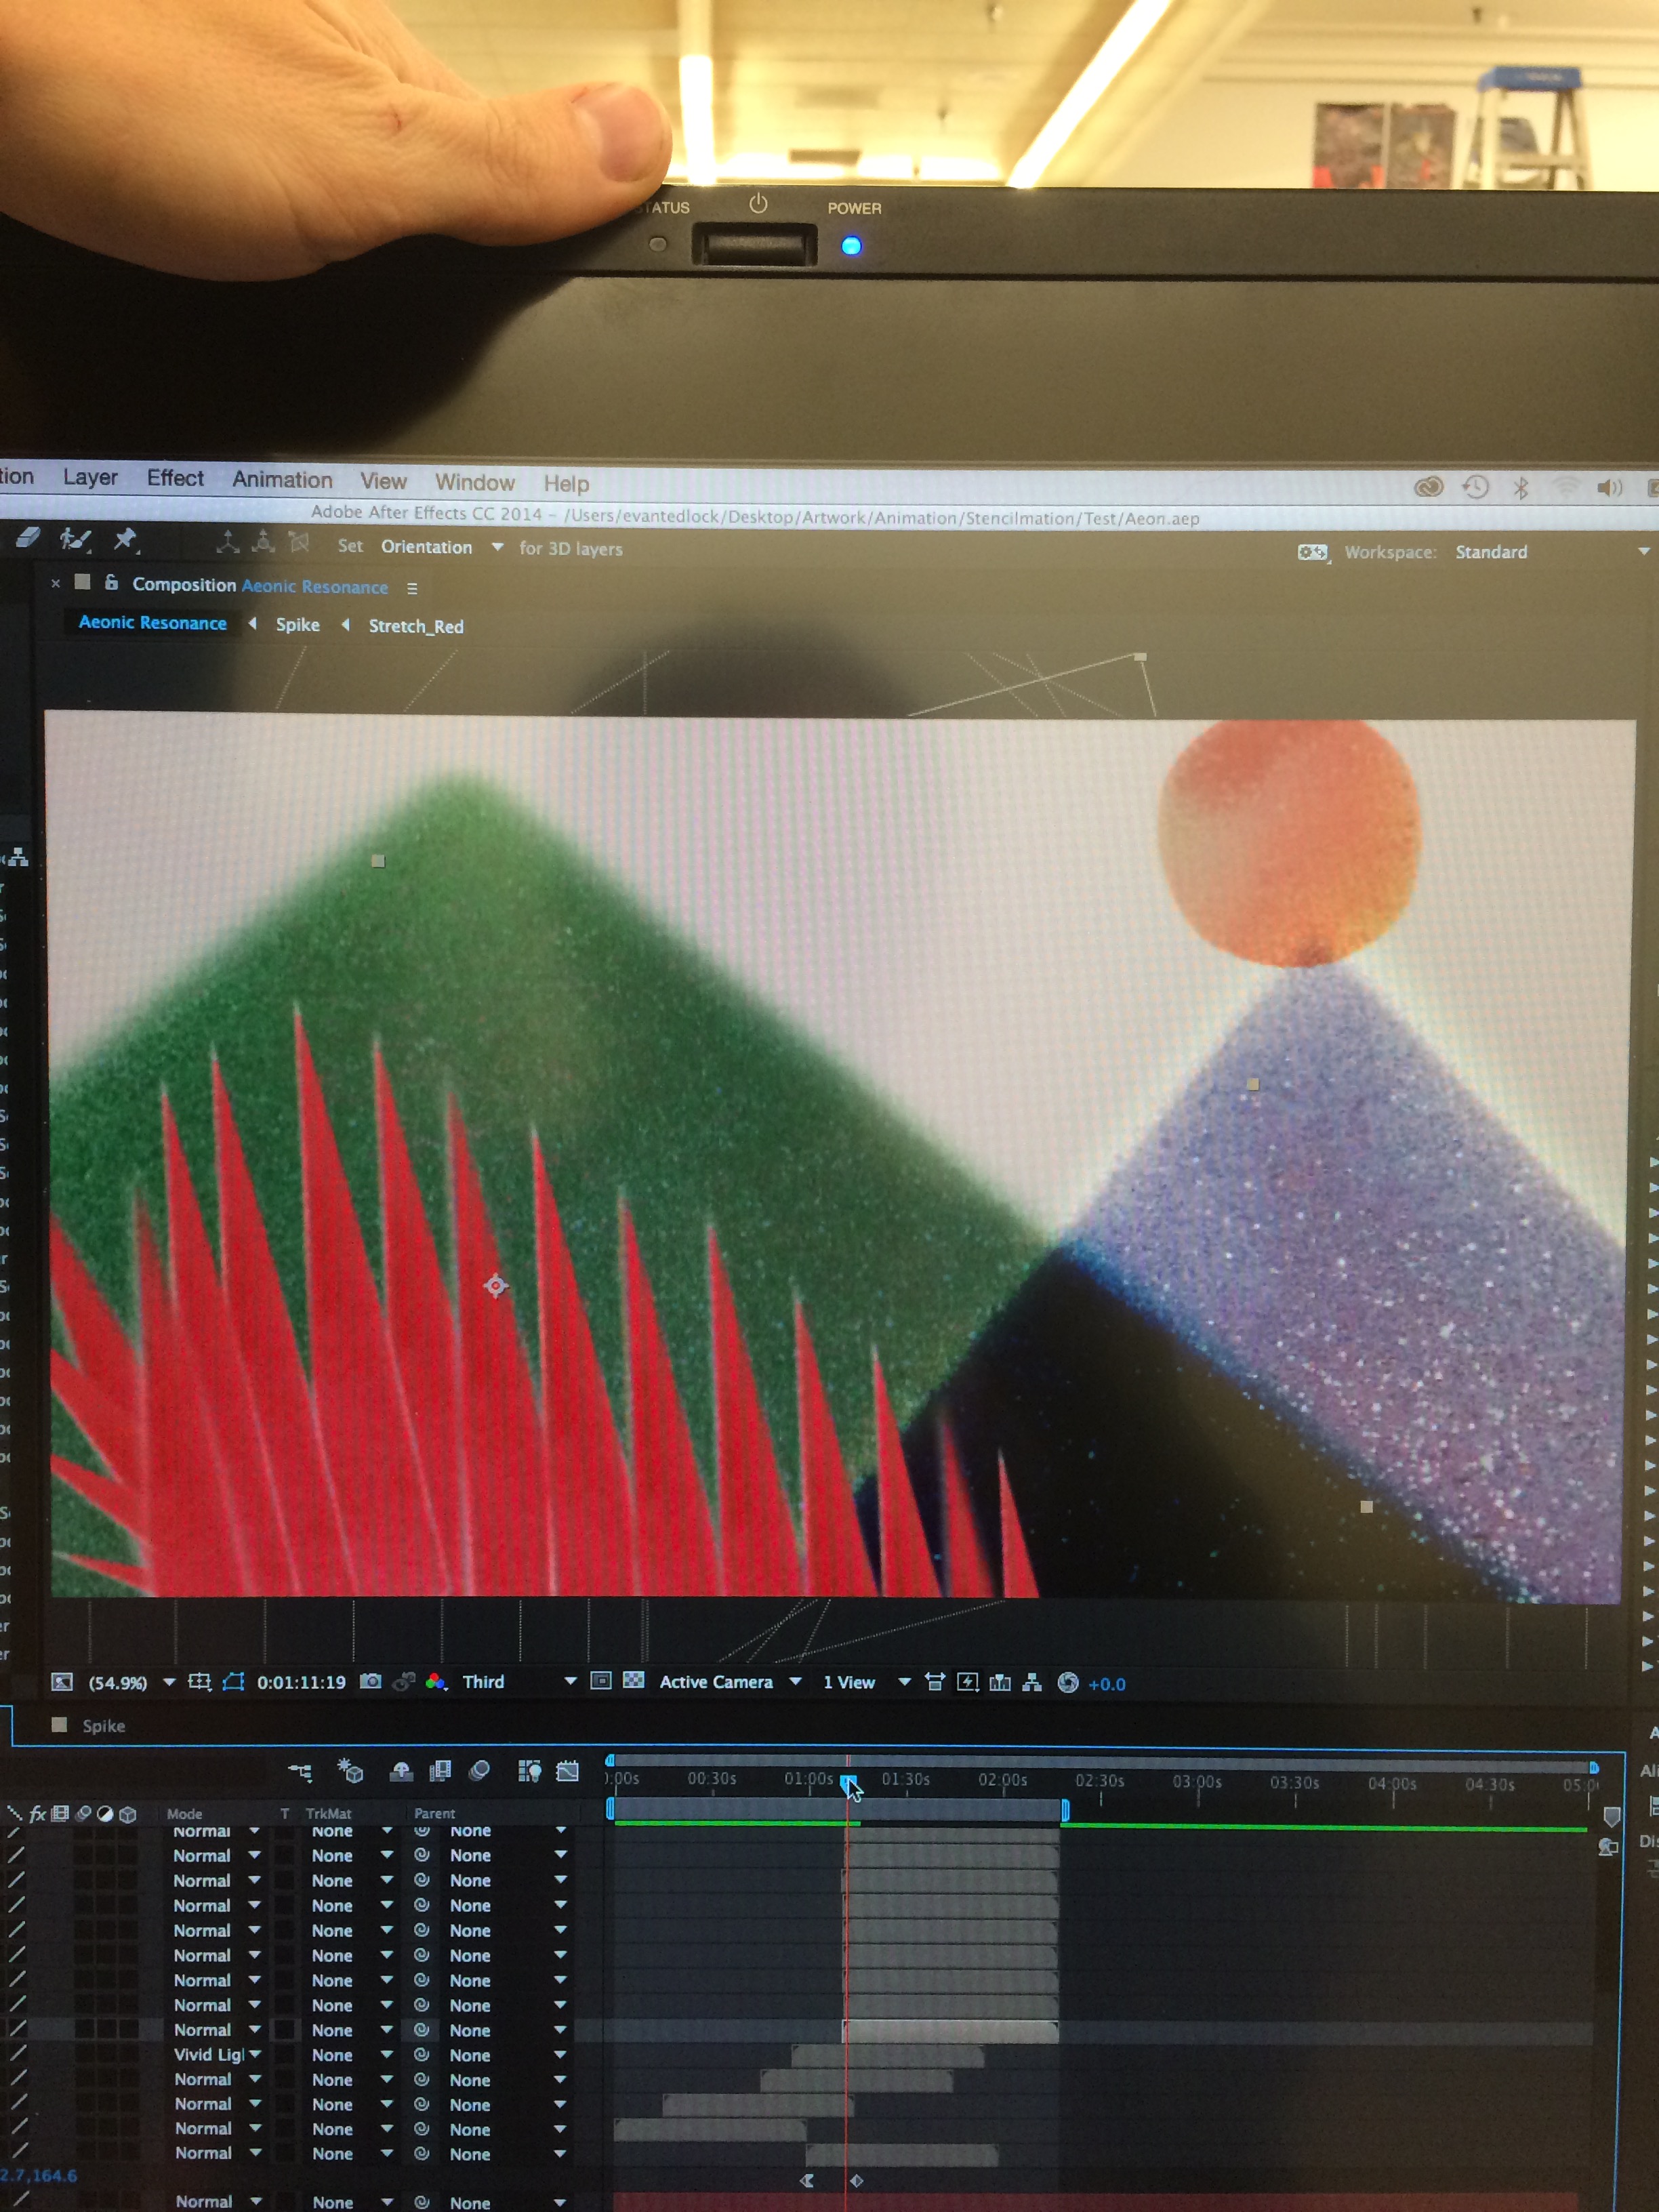The width and height of the screenshot is (1659, 2212).
Task: Toggle the transparency grid icon
Action: point(633,1680)
